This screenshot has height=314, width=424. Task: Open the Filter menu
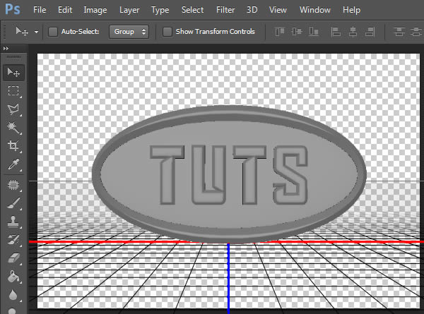[x=225, y=10]
